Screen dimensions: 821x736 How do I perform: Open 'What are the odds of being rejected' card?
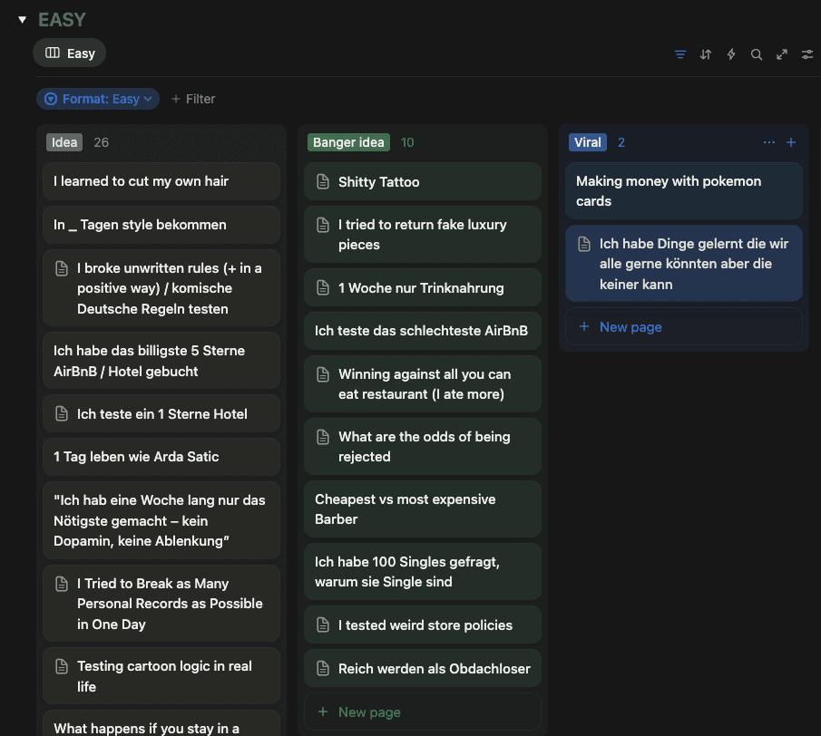click(x=423, y=446)
